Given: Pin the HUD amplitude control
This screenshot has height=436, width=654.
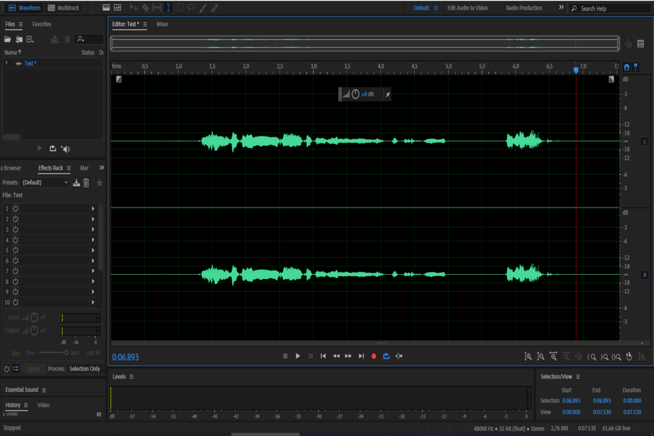Looking at the screenshot, I should coord(387,95).
